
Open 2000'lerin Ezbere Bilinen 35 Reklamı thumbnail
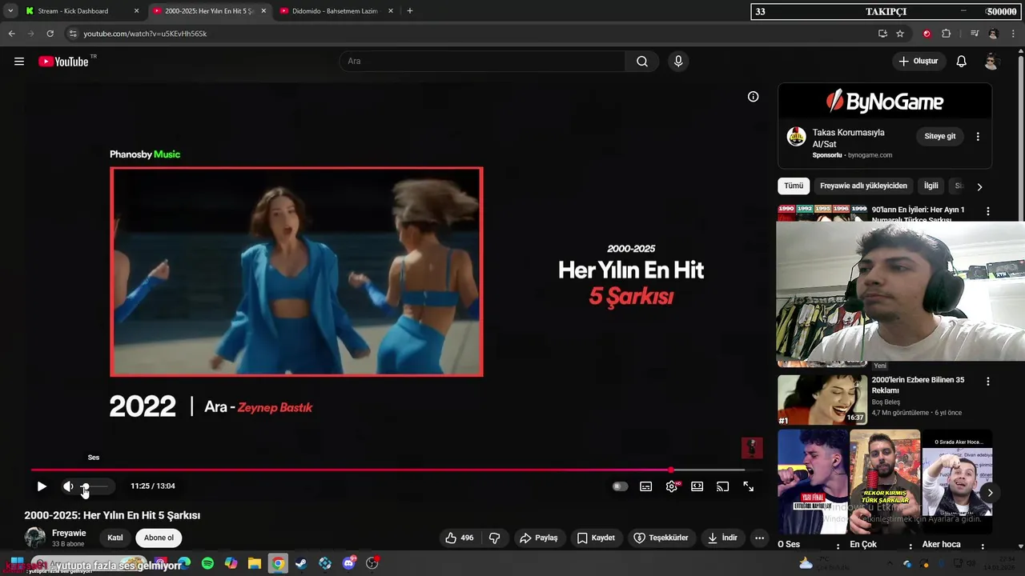pyautogui.click(x=822, y=399)
